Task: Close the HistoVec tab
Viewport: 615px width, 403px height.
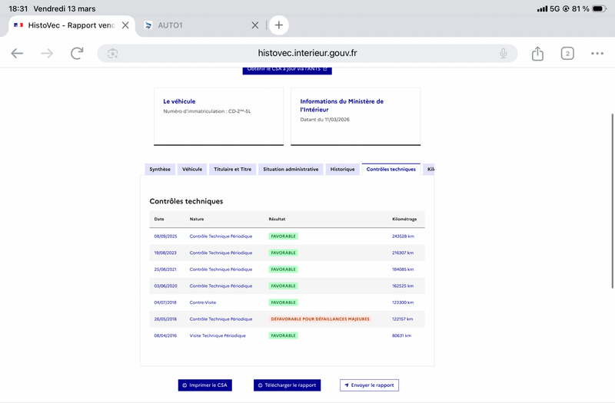Action: click(x=125, y=25)
